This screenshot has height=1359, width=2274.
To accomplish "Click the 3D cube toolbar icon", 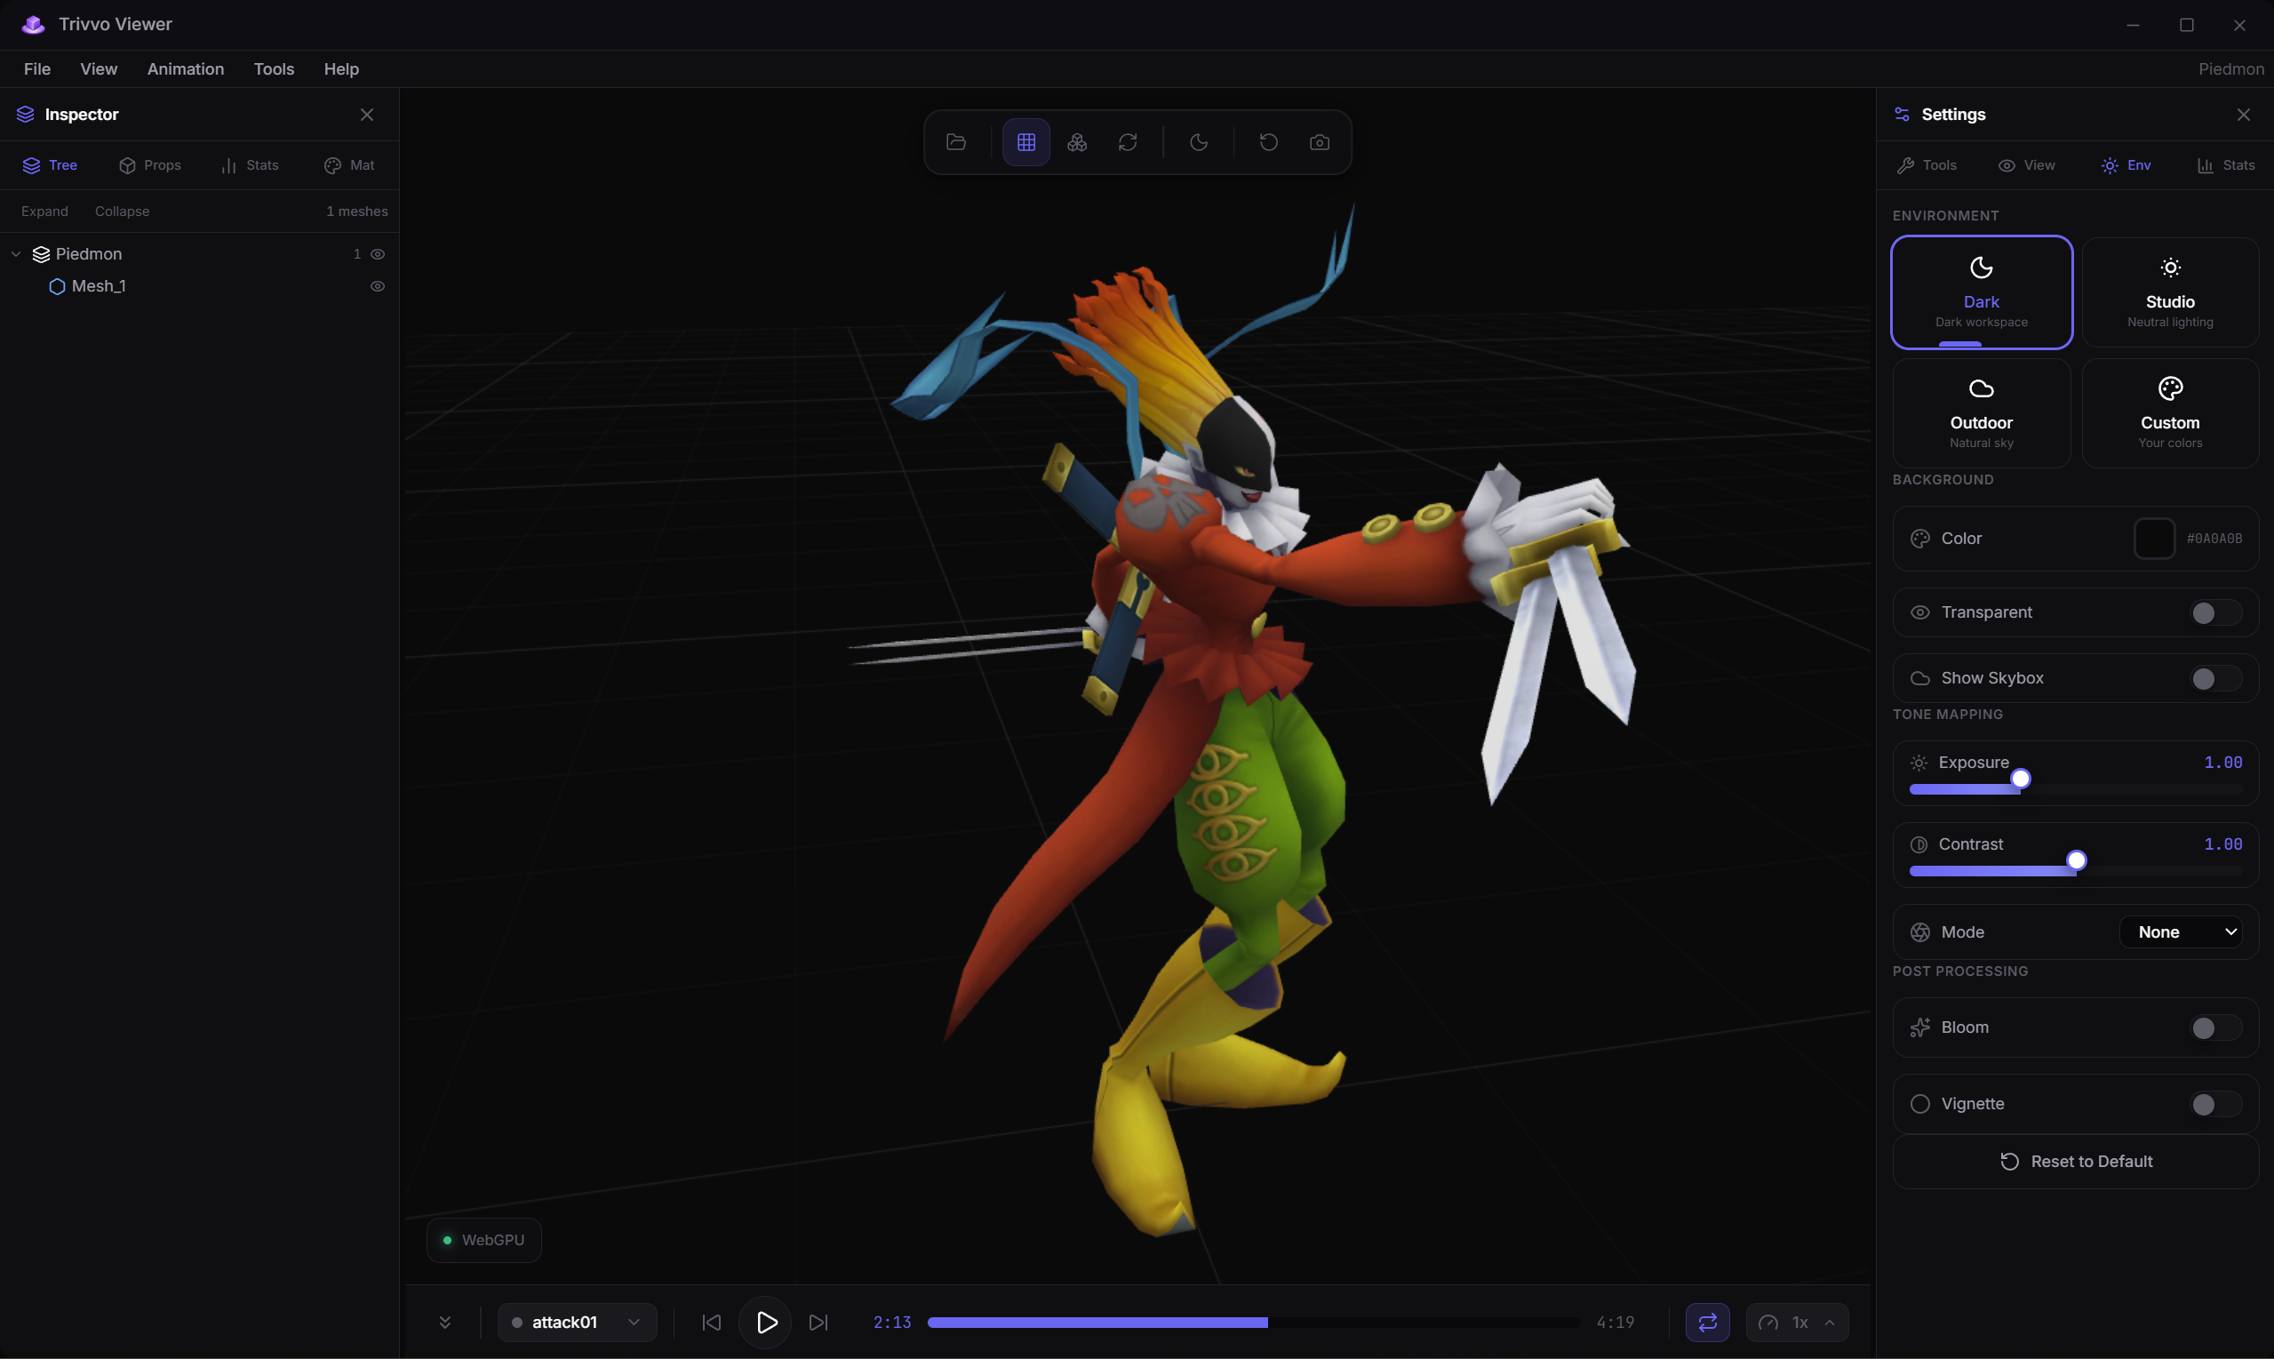I will click(x=1077, y=142).
